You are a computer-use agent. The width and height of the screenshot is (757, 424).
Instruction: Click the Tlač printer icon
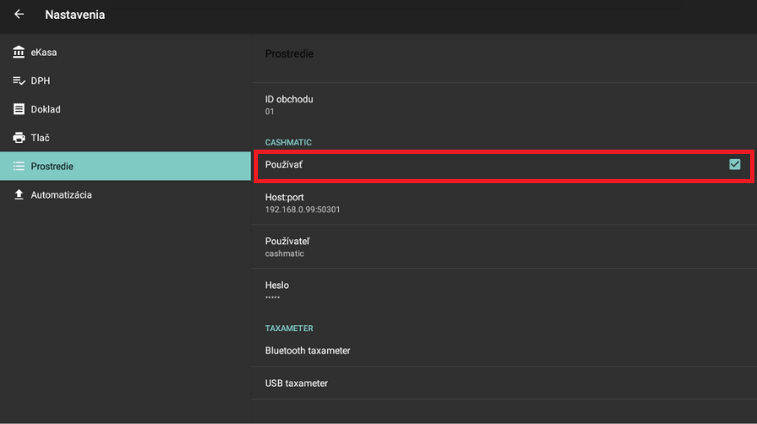tap(19, 138)
